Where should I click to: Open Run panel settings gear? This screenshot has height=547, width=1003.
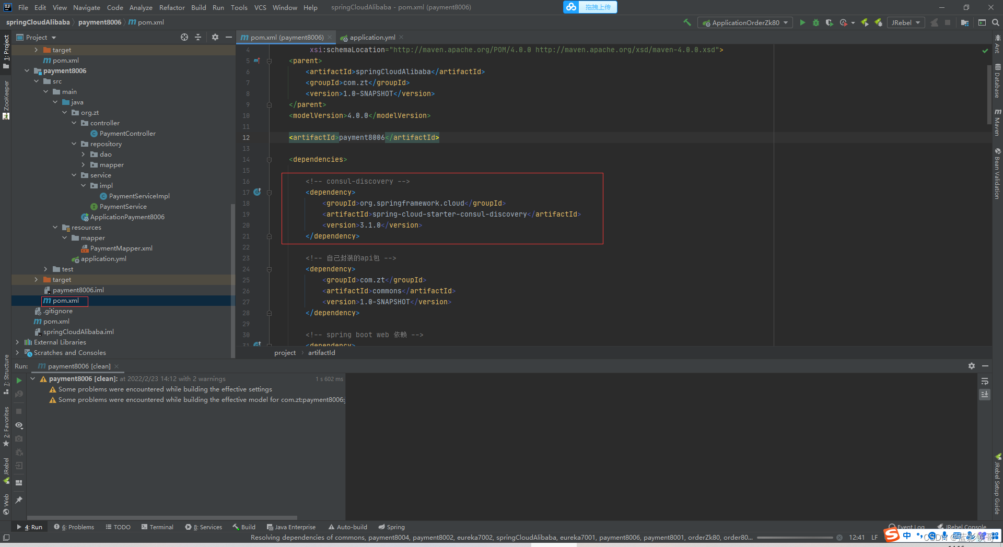pos(972,366)
